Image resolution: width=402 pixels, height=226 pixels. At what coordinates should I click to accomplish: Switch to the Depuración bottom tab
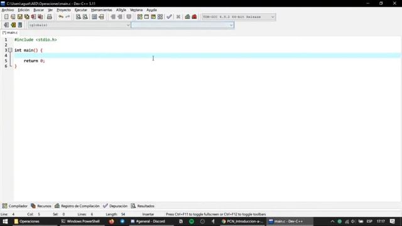click(115, 206)
